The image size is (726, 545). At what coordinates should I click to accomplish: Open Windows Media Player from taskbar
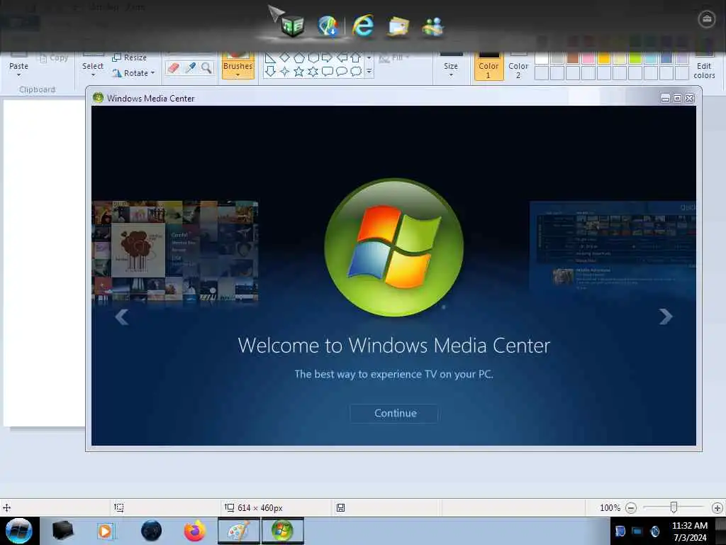click(106, 531)
